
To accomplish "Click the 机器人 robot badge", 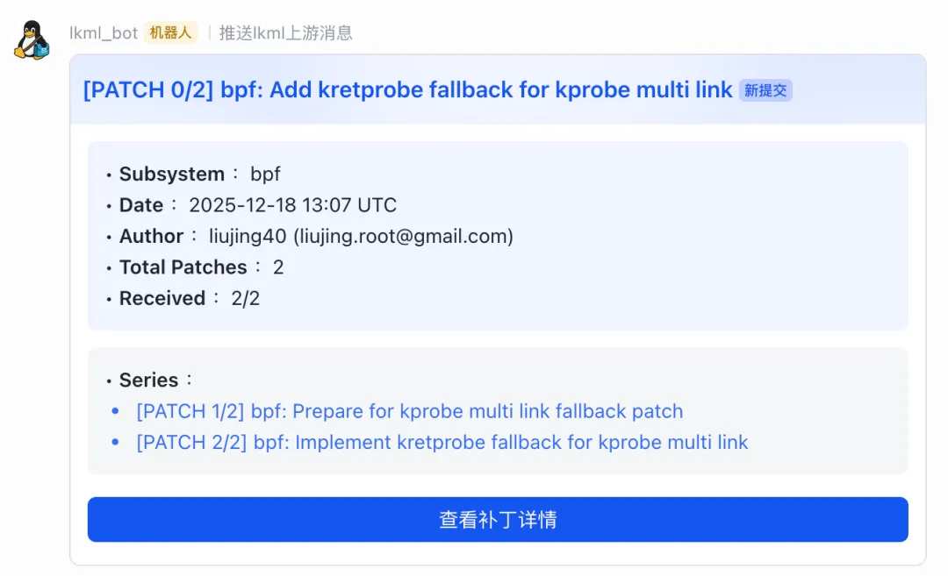I will tap(170, 32).
